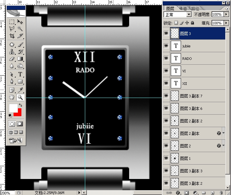Select the Rectangle shape tool

[20, 81]
